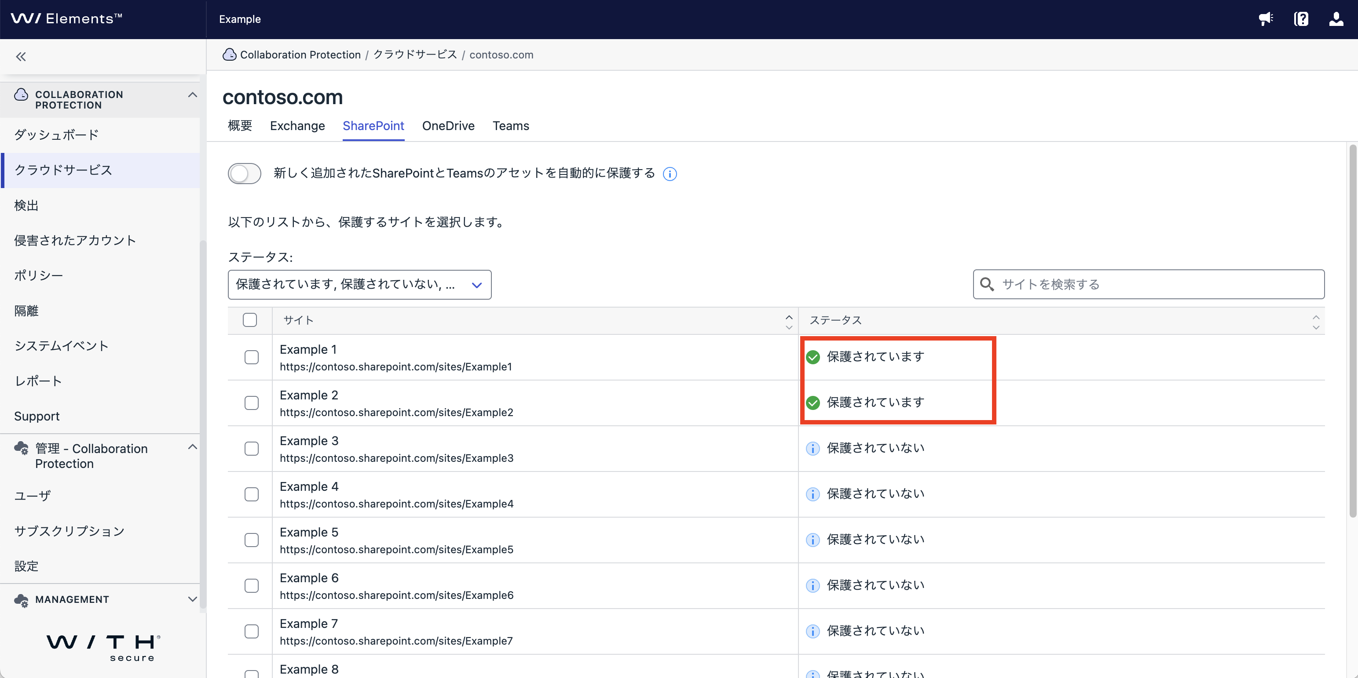Viewport: 1358px width, 678px height.
Task: Select the SharePoint tab
Action: [373, 126]
